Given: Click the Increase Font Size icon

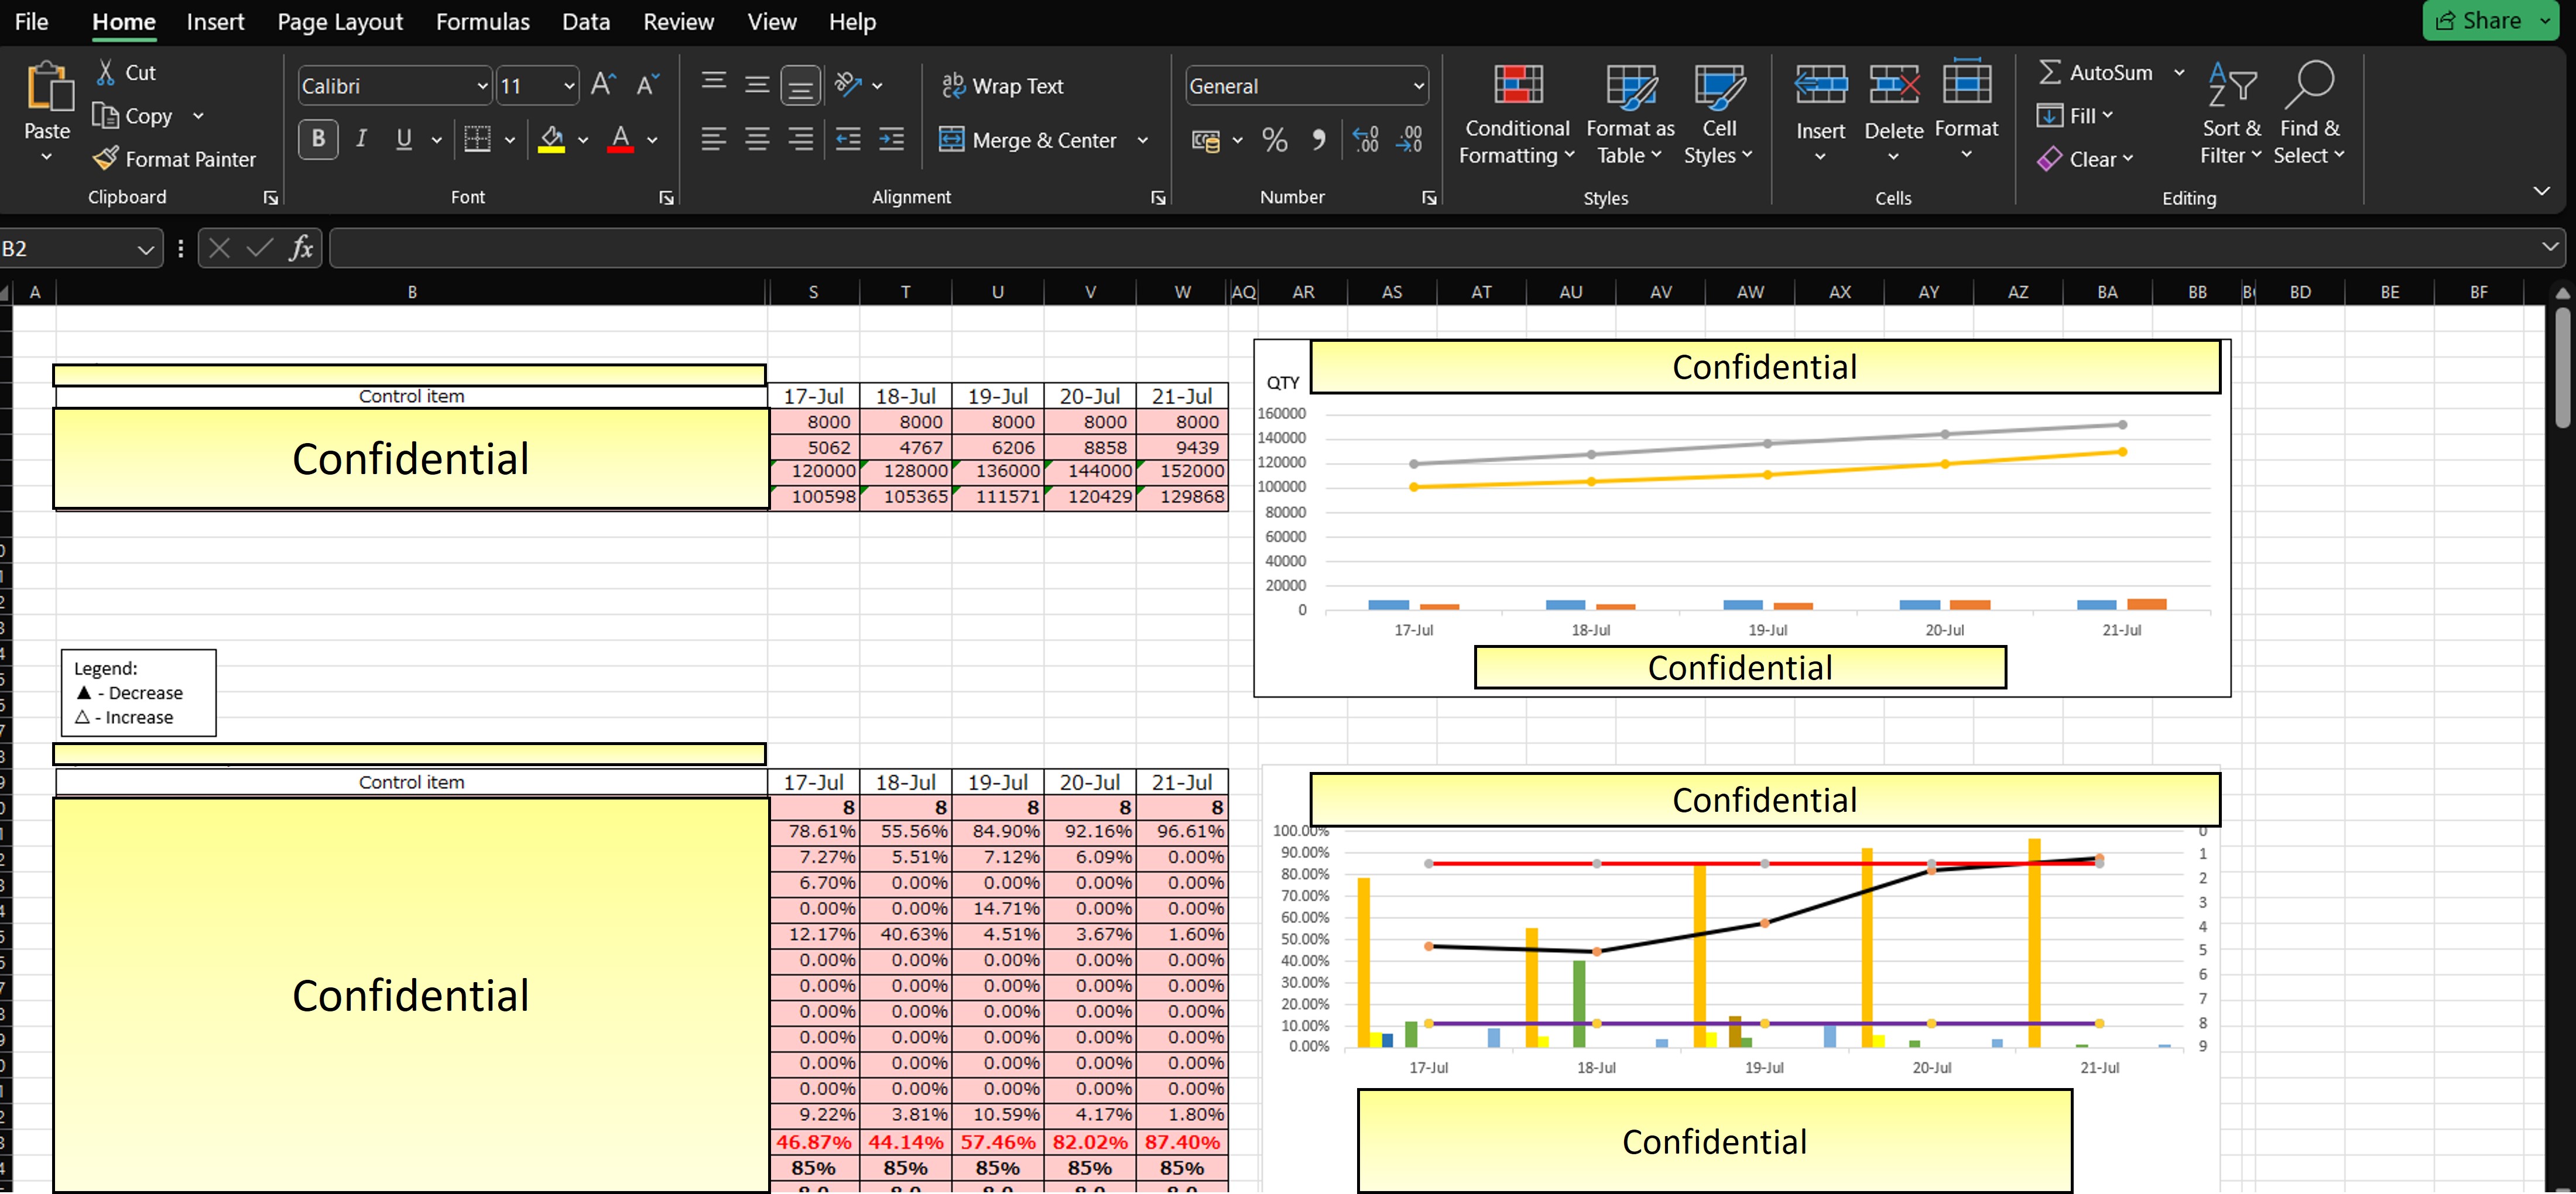Looking at the screenshot, I should (603, 85).
